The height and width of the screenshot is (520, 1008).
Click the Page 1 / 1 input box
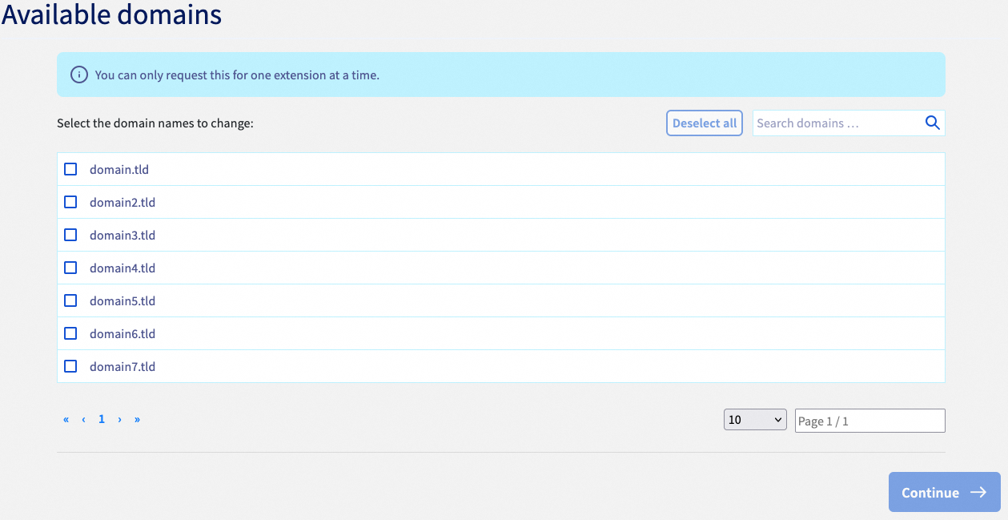[x=869, y=420]
